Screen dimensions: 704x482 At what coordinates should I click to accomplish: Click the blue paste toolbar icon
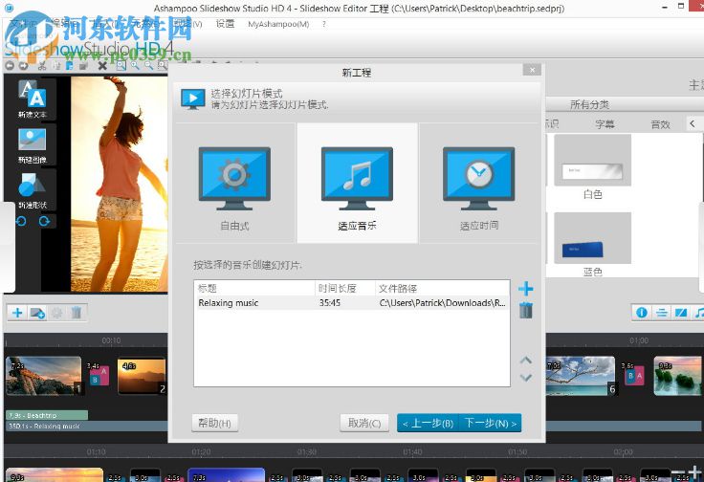pyautogui.click(x=70, y=66)
